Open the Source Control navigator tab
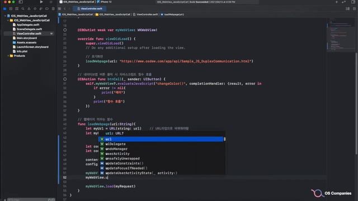 click(x=11, y=9)
